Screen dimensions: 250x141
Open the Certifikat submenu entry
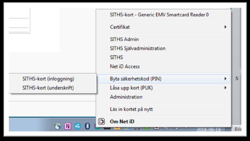coord(164,27)
